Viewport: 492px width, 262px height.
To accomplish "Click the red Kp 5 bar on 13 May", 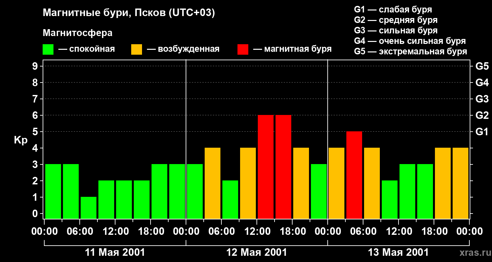I will (354, 175).
